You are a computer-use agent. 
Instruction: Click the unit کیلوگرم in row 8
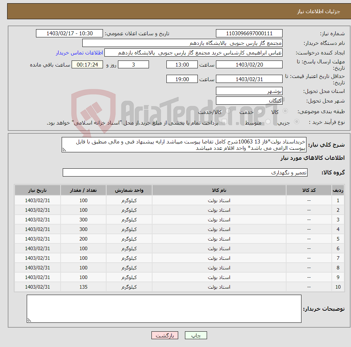[129, 268]
